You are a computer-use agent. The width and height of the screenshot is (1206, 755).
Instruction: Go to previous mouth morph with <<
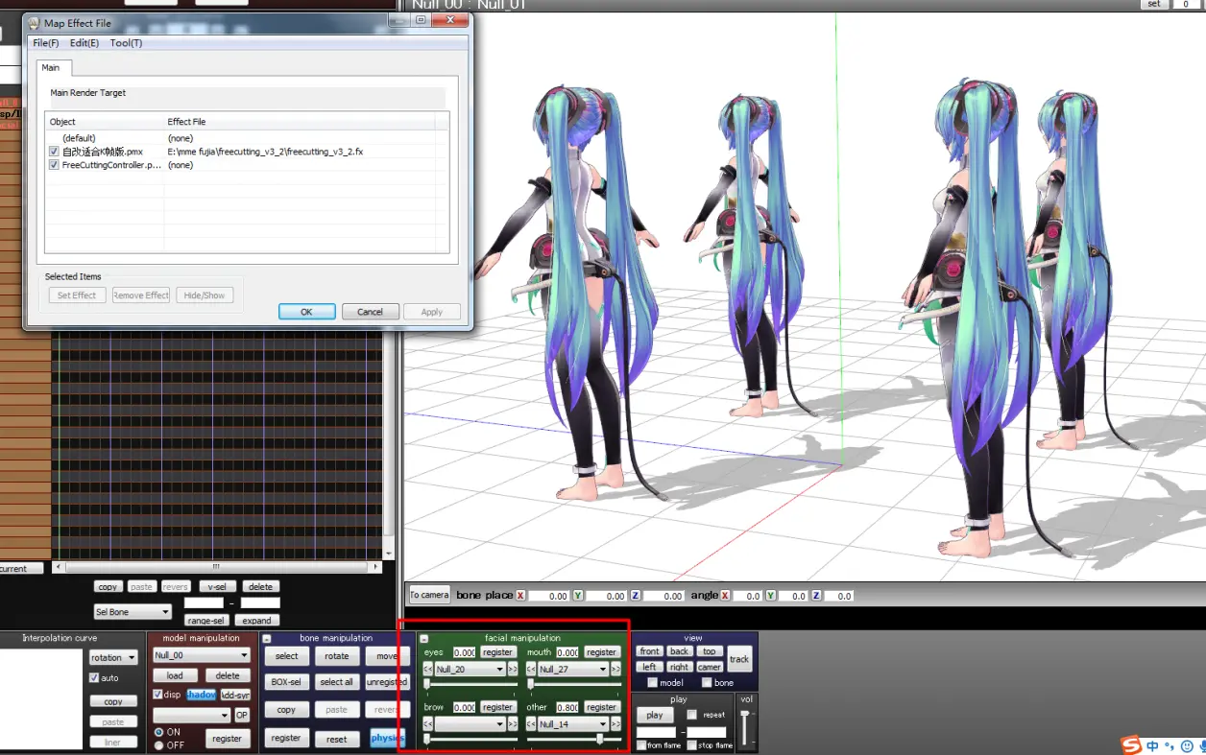pyautogui.click(x=531, y=670)
